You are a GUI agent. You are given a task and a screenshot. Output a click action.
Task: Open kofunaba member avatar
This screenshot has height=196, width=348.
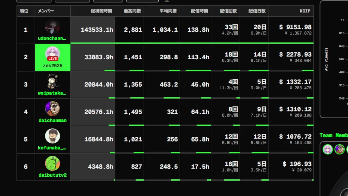click(52, 136)
